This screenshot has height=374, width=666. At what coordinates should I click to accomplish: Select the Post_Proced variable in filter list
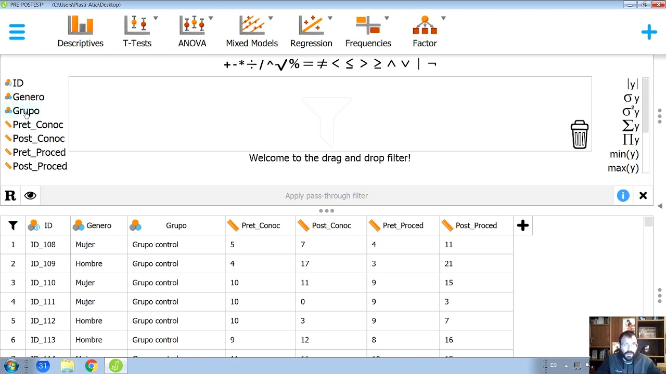tap(35, 166)
